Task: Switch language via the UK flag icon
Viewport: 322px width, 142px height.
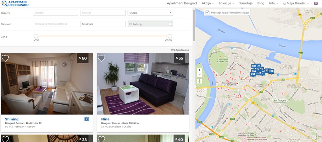Action: tap(316, 3)
